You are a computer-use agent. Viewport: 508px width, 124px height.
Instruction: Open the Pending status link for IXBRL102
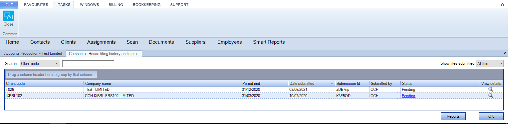pyautogui.click(x=408, y=96)
